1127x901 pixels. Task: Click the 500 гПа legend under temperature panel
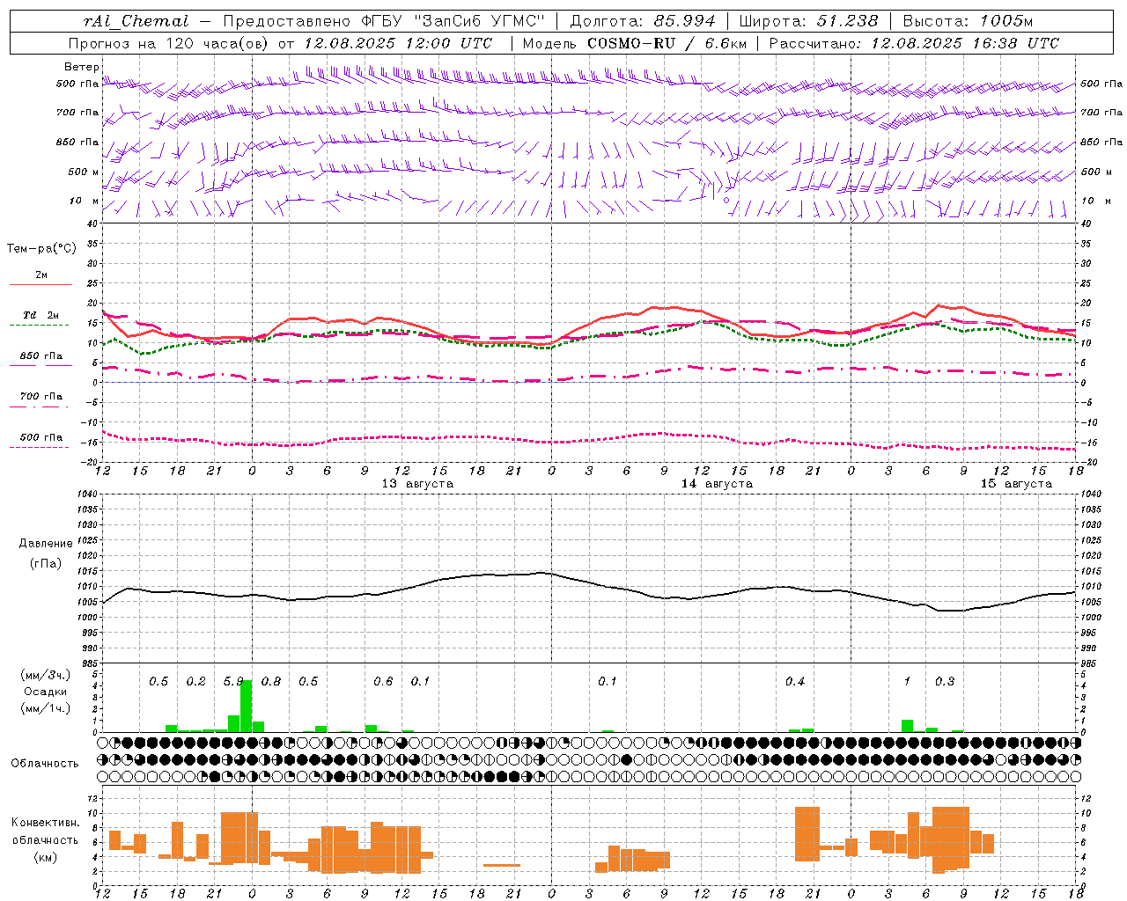click(41, 437)
